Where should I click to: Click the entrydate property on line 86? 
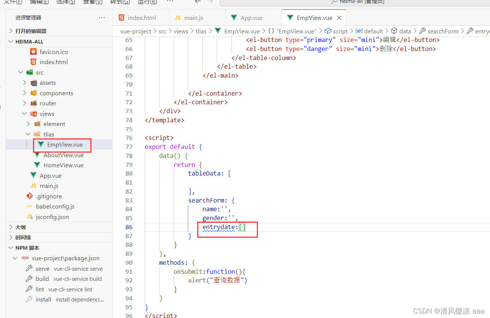coord(219,227)
